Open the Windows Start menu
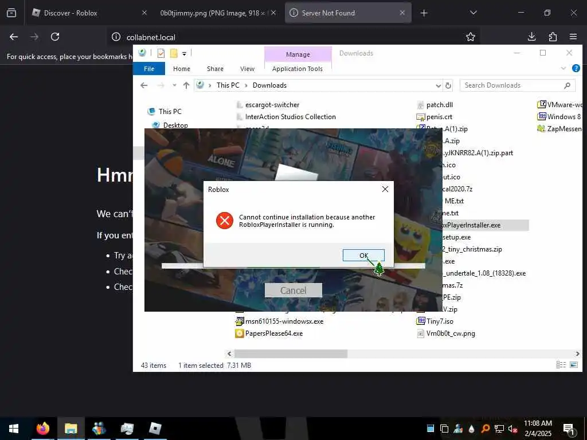 tap(14, 429)
